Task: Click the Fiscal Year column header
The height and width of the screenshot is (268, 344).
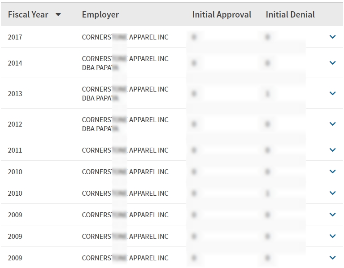Action: [x=28, y=15]
